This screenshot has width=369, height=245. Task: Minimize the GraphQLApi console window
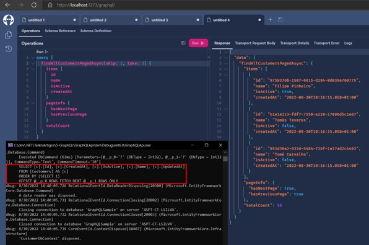tap(193, 145)
